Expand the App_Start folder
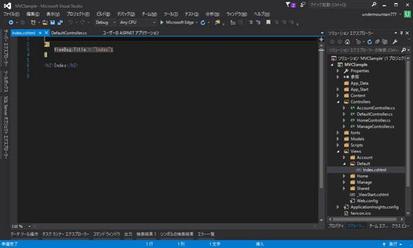The image size is (413, 248). (338, 90)
